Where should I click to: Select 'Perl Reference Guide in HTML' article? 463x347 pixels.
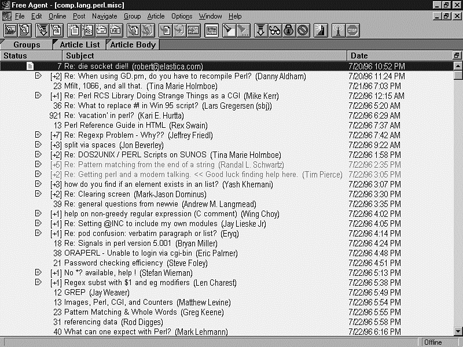[227, 125]
